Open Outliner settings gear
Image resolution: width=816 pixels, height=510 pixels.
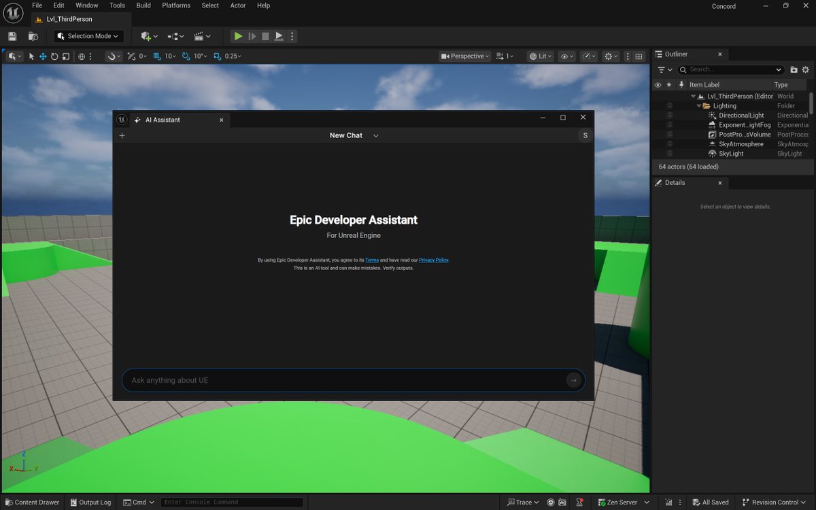click(x=806, y=69)
